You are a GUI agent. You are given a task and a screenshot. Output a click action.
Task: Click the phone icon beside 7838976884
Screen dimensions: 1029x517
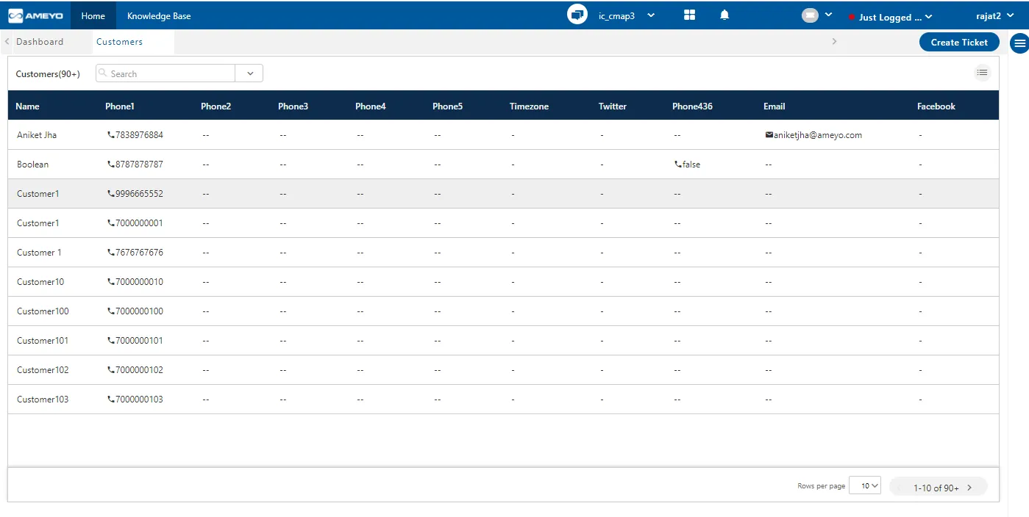tap(111, 135)
